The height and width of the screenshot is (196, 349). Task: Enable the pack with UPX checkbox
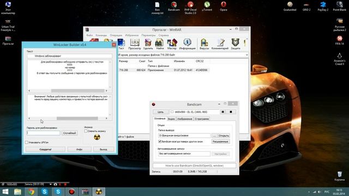point(27,142)
